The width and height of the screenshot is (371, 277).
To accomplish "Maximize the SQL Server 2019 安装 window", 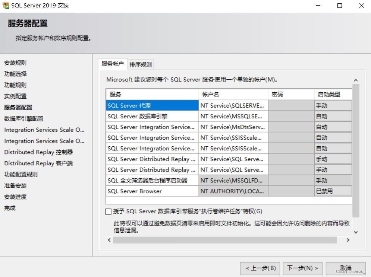I will point(340,6).
